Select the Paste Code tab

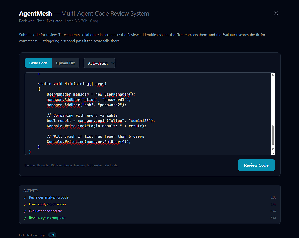(38, 63)
